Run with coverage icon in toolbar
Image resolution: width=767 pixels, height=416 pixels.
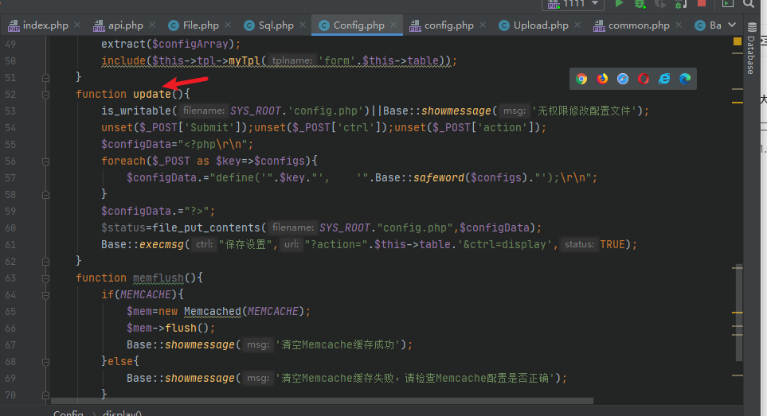click(x=659, y=3)
